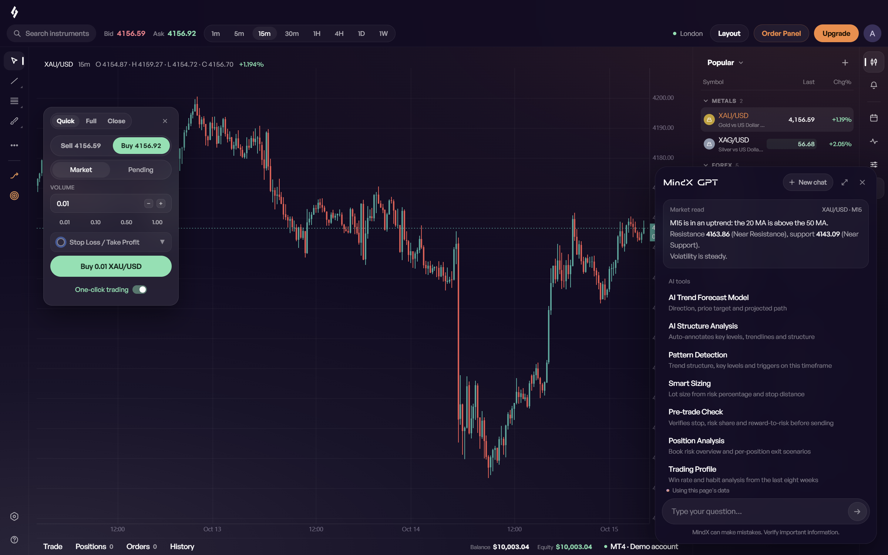Choose Buy 4156.92 side

click(x=141, y=146)
